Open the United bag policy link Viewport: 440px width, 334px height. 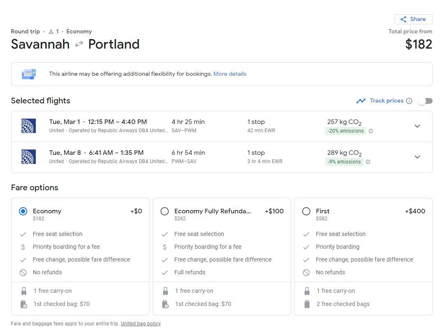click(x=141, y=324)
